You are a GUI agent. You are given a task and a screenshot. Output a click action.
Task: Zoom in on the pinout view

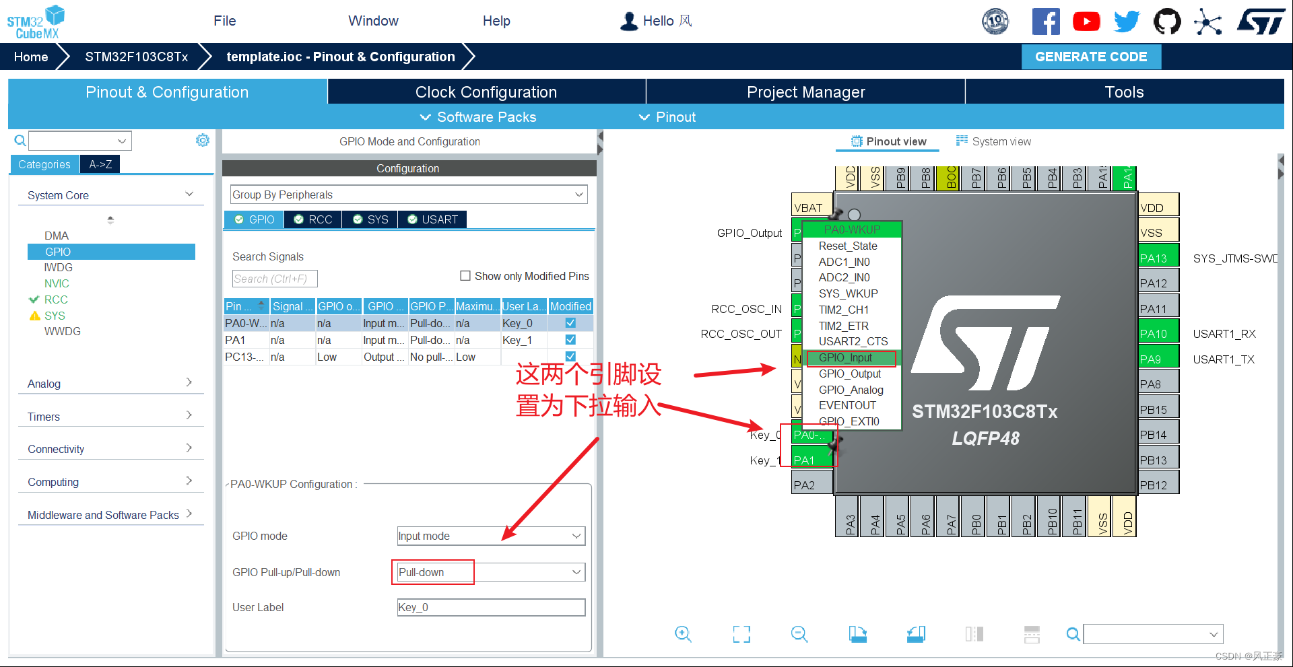[683, 633]
